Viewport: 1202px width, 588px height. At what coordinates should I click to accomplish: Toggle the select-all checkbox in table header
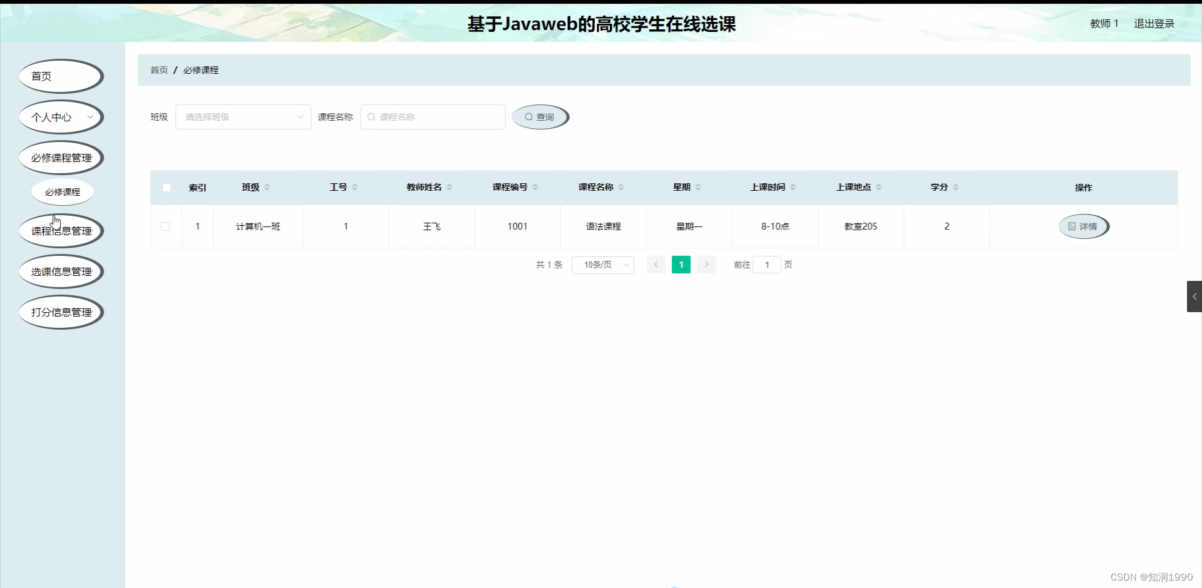click(x=167, y=188)
